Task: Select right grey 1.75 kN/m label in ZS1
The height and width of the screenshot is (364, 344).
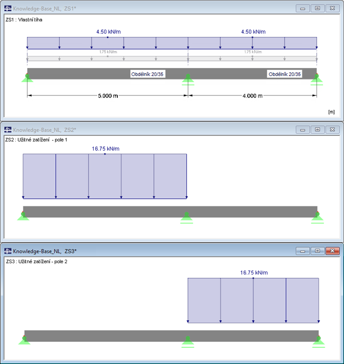Action: coord(253,52)
